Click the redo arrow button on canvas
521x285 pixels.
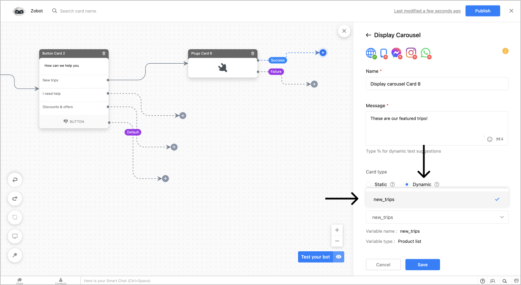(15, 199)
